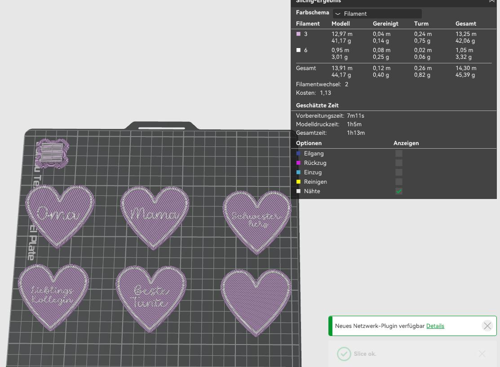Click the Rückzug magenta color swatch
Viewport: 500px width, 367px height.
pos(298,163)
